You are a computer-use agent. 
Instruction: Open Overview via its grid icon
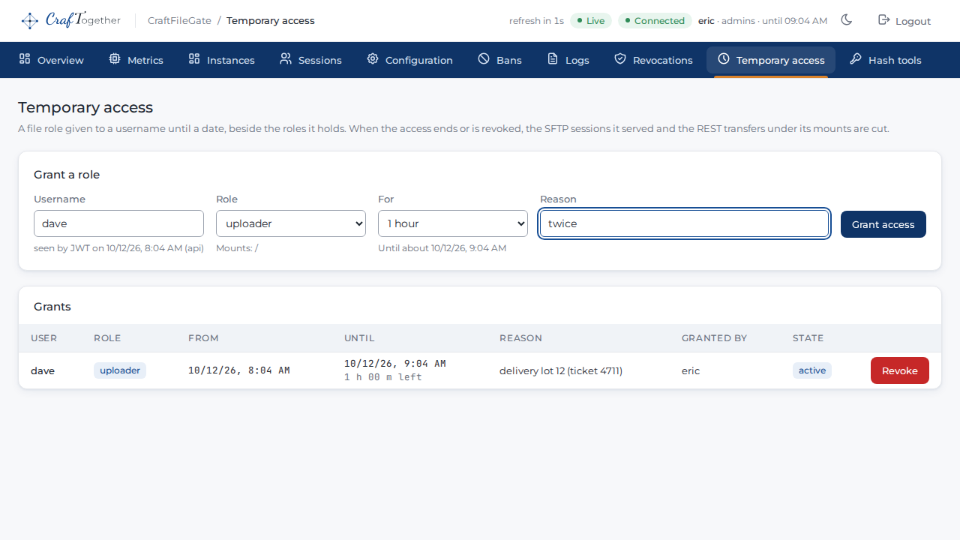(x=25, y=59)
